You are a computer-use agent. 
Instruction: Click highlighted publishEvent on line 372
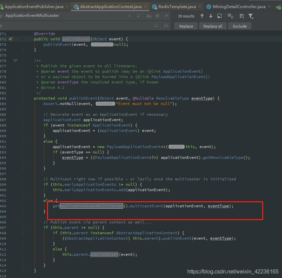click(76, 39)
